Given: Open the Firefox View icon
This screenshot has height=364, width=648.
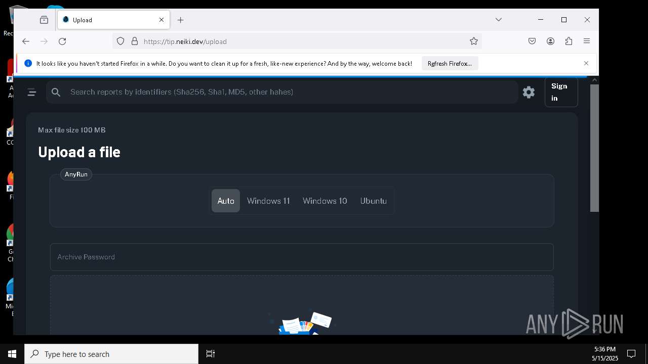Looking at the screenshot, I should point(44,20).
